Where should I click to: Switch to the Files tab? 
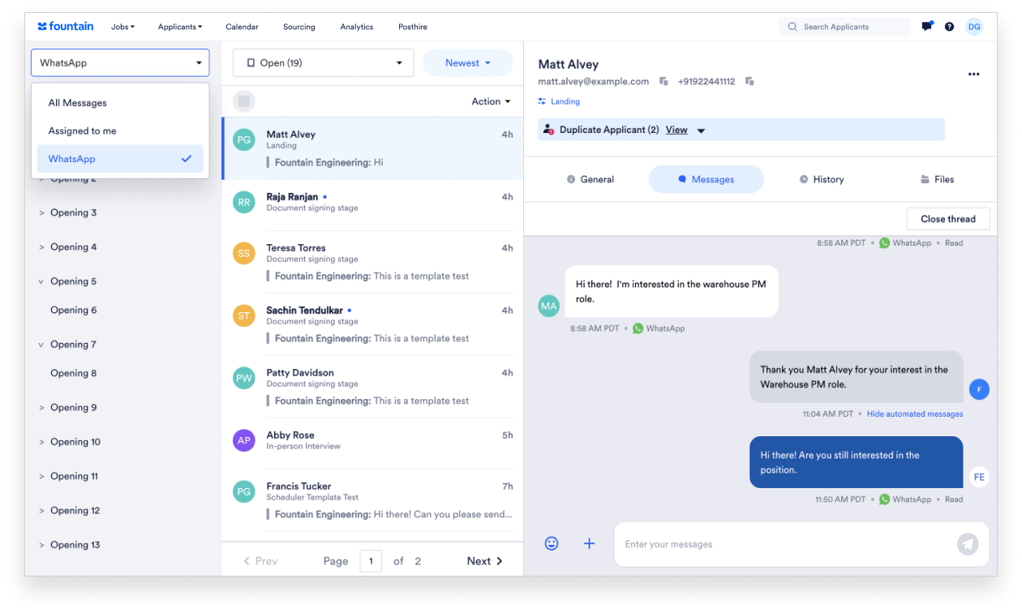click(937, 179)
